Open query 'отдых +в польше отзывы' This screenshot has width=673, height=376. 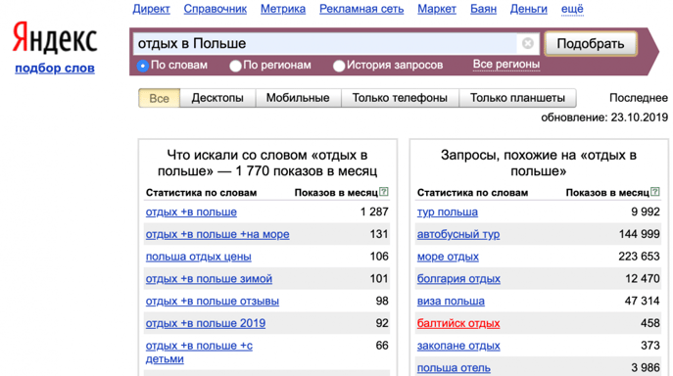pyautogui.click(x=212, y=302)
